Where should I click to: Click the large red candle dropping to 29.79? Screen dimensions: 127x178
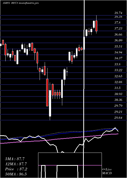coord(47,92)
